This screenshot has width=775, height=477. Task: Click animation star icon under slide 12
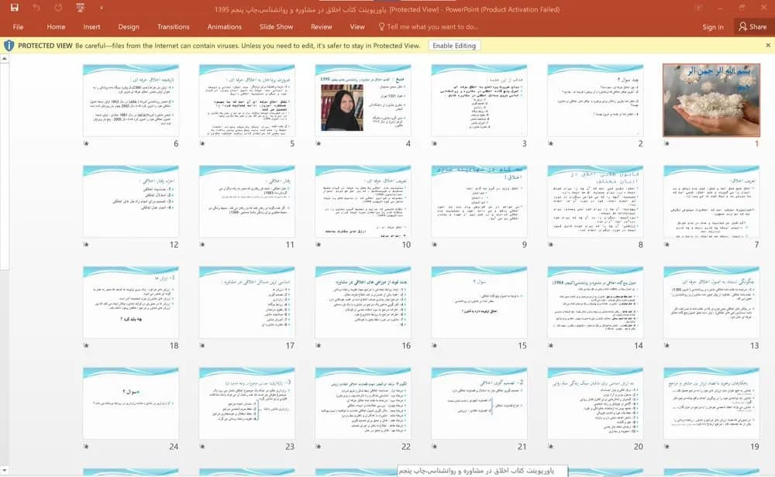[87, 245]
